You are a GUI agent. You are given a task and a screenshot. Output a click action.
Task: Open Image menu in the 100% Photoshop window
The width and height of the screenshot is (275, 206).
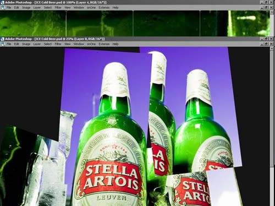[x=26, y=8]
